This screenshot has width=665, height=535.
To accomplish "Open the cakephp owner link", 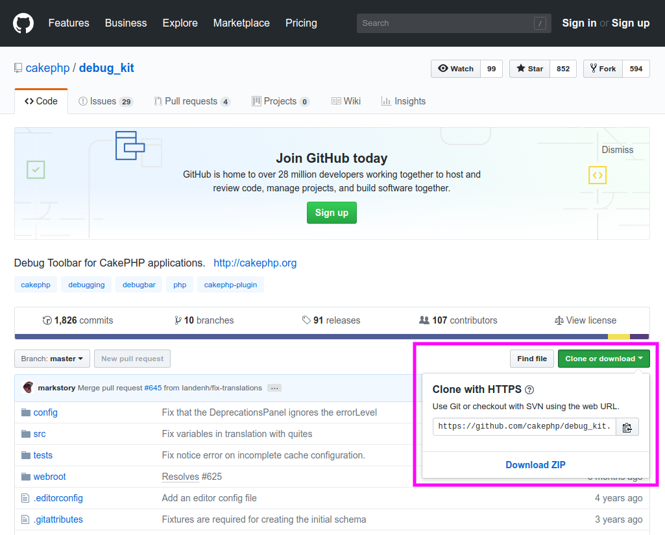I will coord(47,68).
